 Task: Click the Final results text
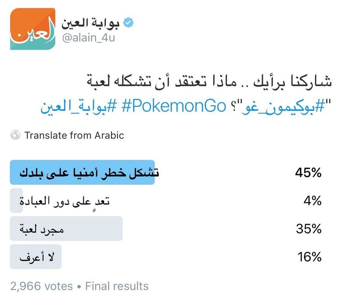(117, 286)
